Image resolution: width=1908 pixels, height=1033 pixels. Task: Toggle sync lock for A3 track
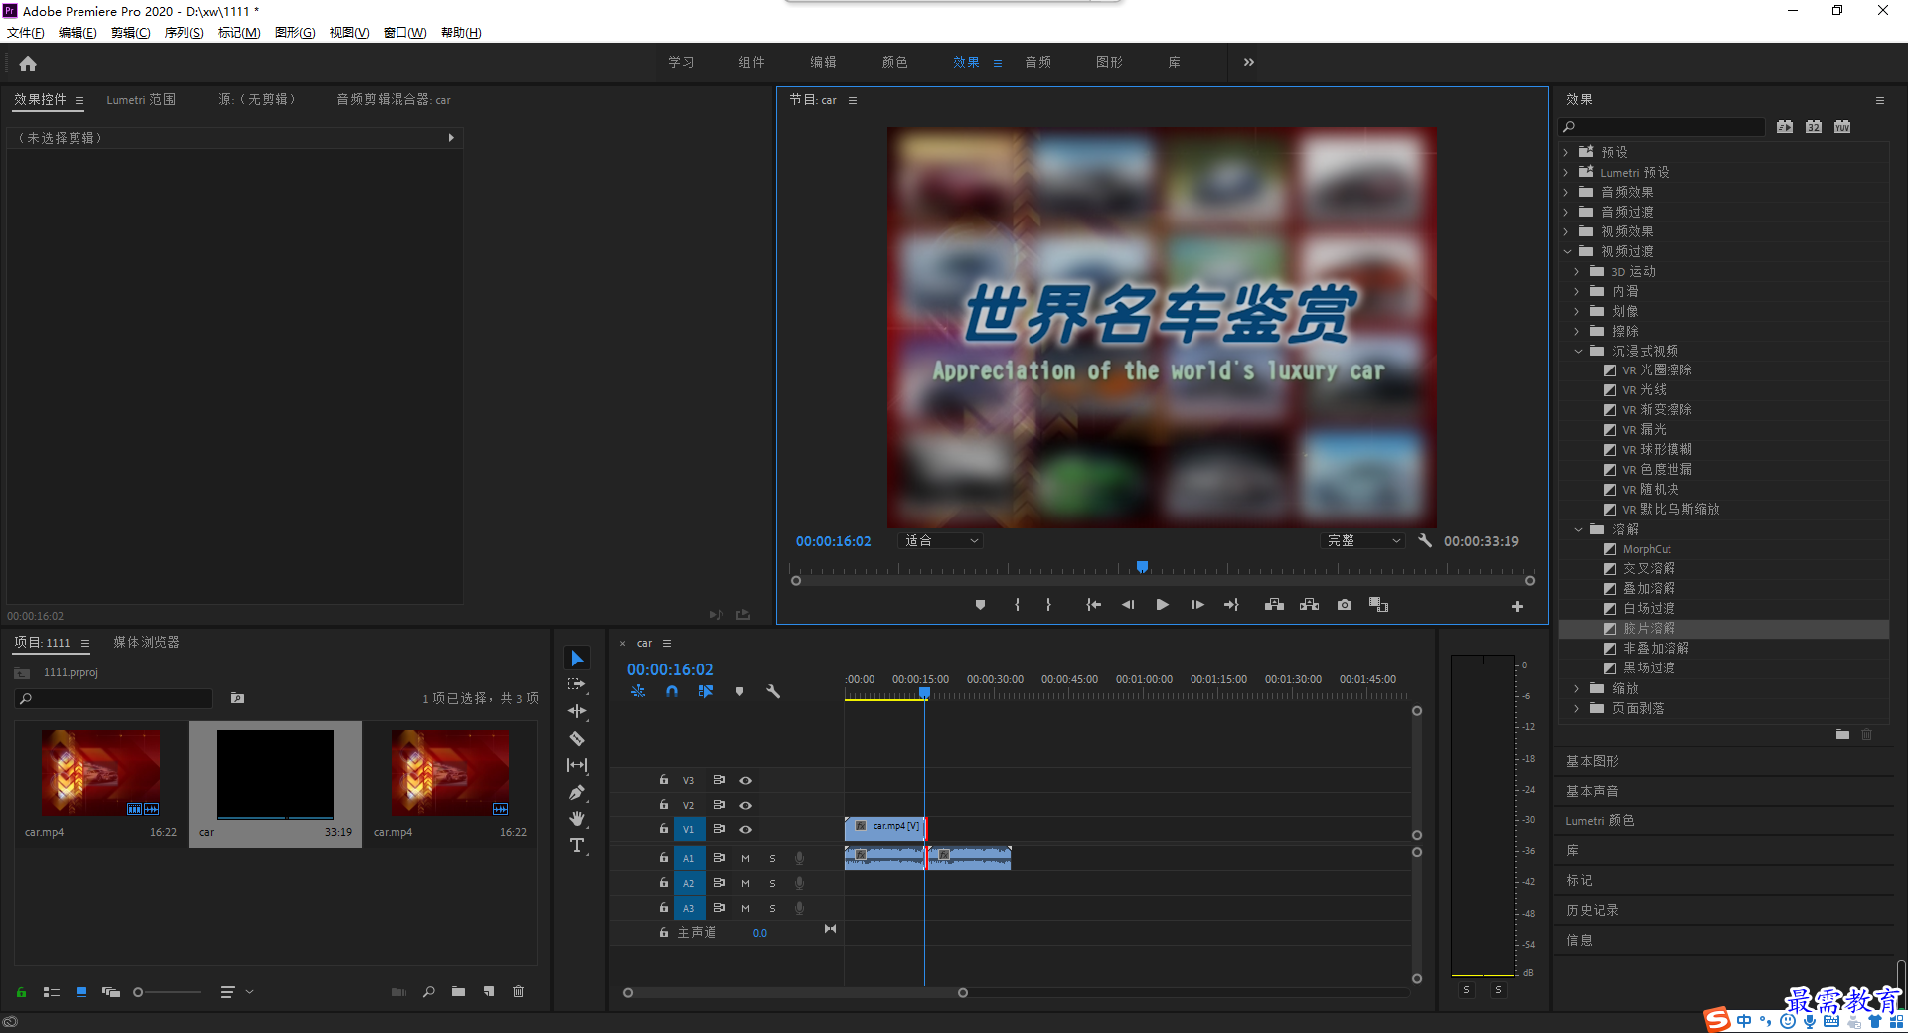[x=718, y=907]
